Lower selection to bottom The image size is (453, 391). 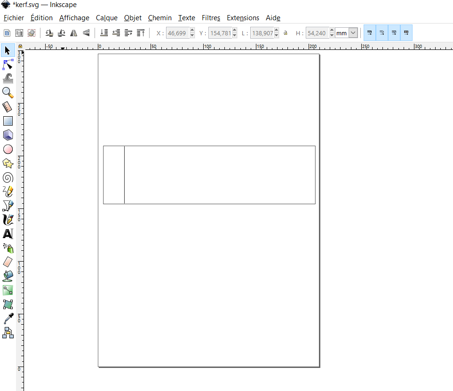pyautogui.click(x=104, y=33)
